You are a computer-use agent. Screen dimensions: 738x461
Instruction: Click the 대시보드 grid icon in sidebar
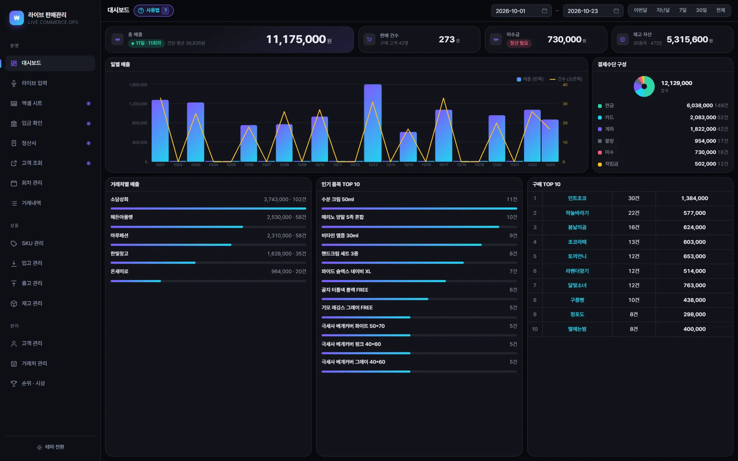(14, 63)
